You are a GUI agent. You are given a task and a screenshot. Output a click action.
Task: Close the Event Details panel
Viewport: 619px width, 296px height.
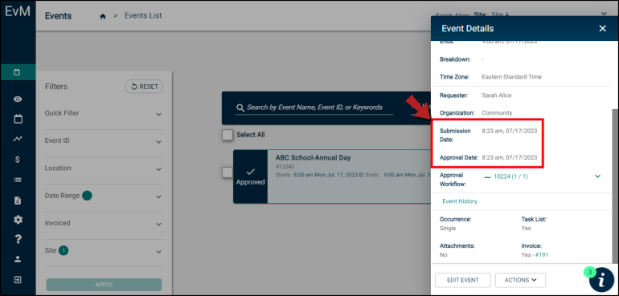[602, 28]
